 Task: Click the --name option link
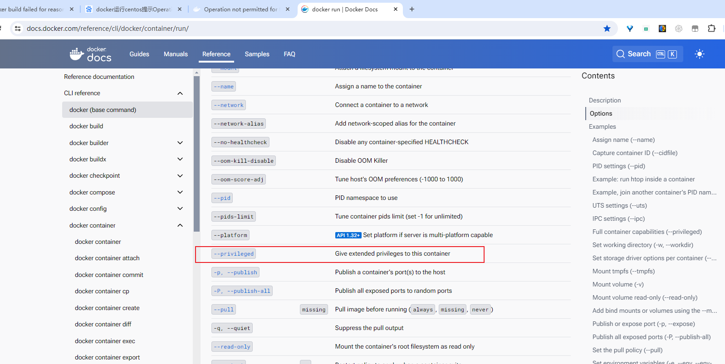(x=224, y=87)
